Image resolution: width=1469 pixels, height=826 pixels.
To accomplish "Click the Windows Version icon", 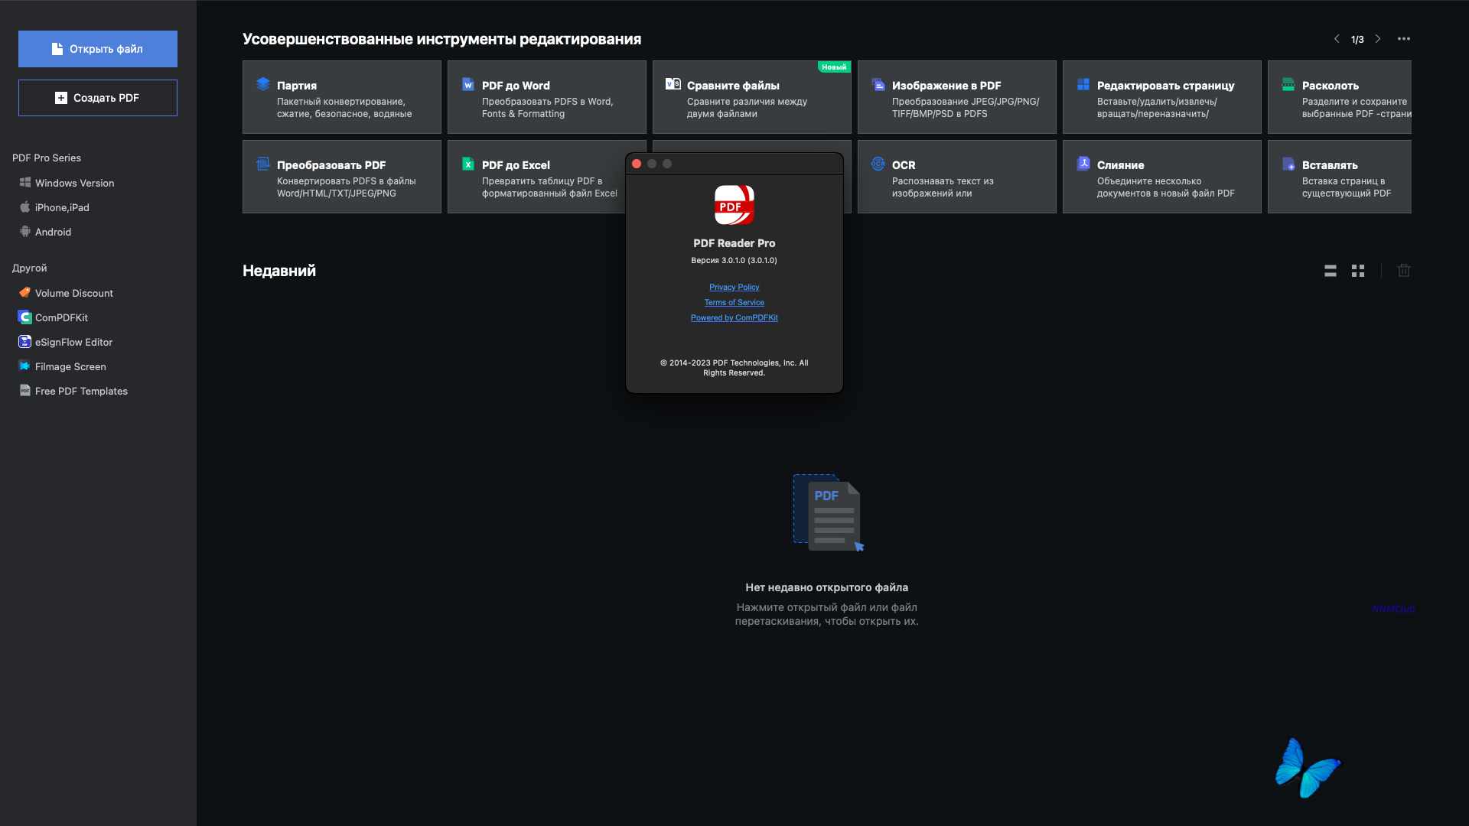I will [x=25, y=183].
